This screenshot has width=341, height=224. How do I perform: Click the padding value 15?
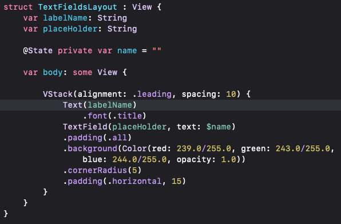click(x=176, y=182)
